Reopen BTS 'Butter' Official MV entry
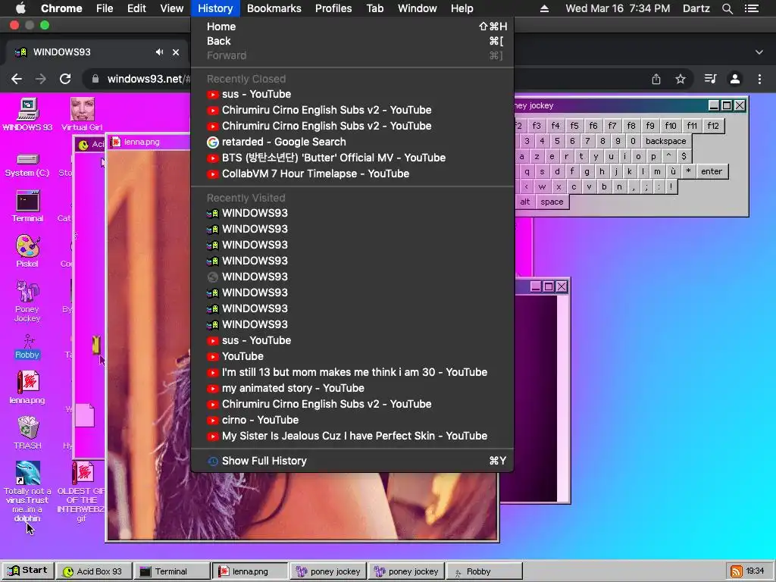This screenshot has width=776, height=582. 352,158
